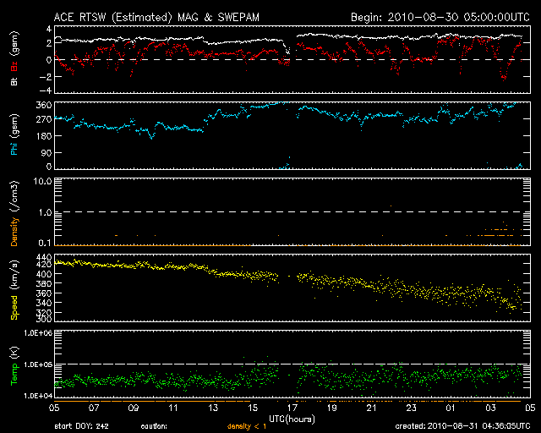Click the '13' hour tick label
Screen dimensions: 541x433
click(x=213, y=408)
